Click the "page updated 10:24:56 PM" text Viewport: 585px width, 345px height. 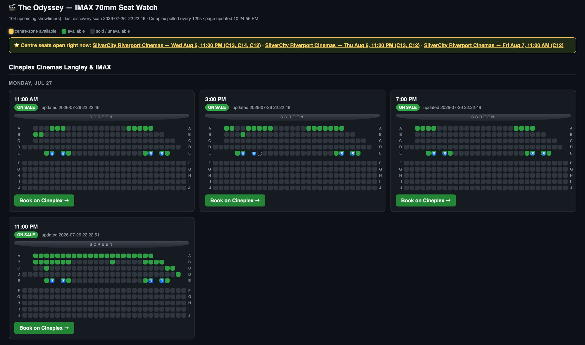click(x=232, y=19)
